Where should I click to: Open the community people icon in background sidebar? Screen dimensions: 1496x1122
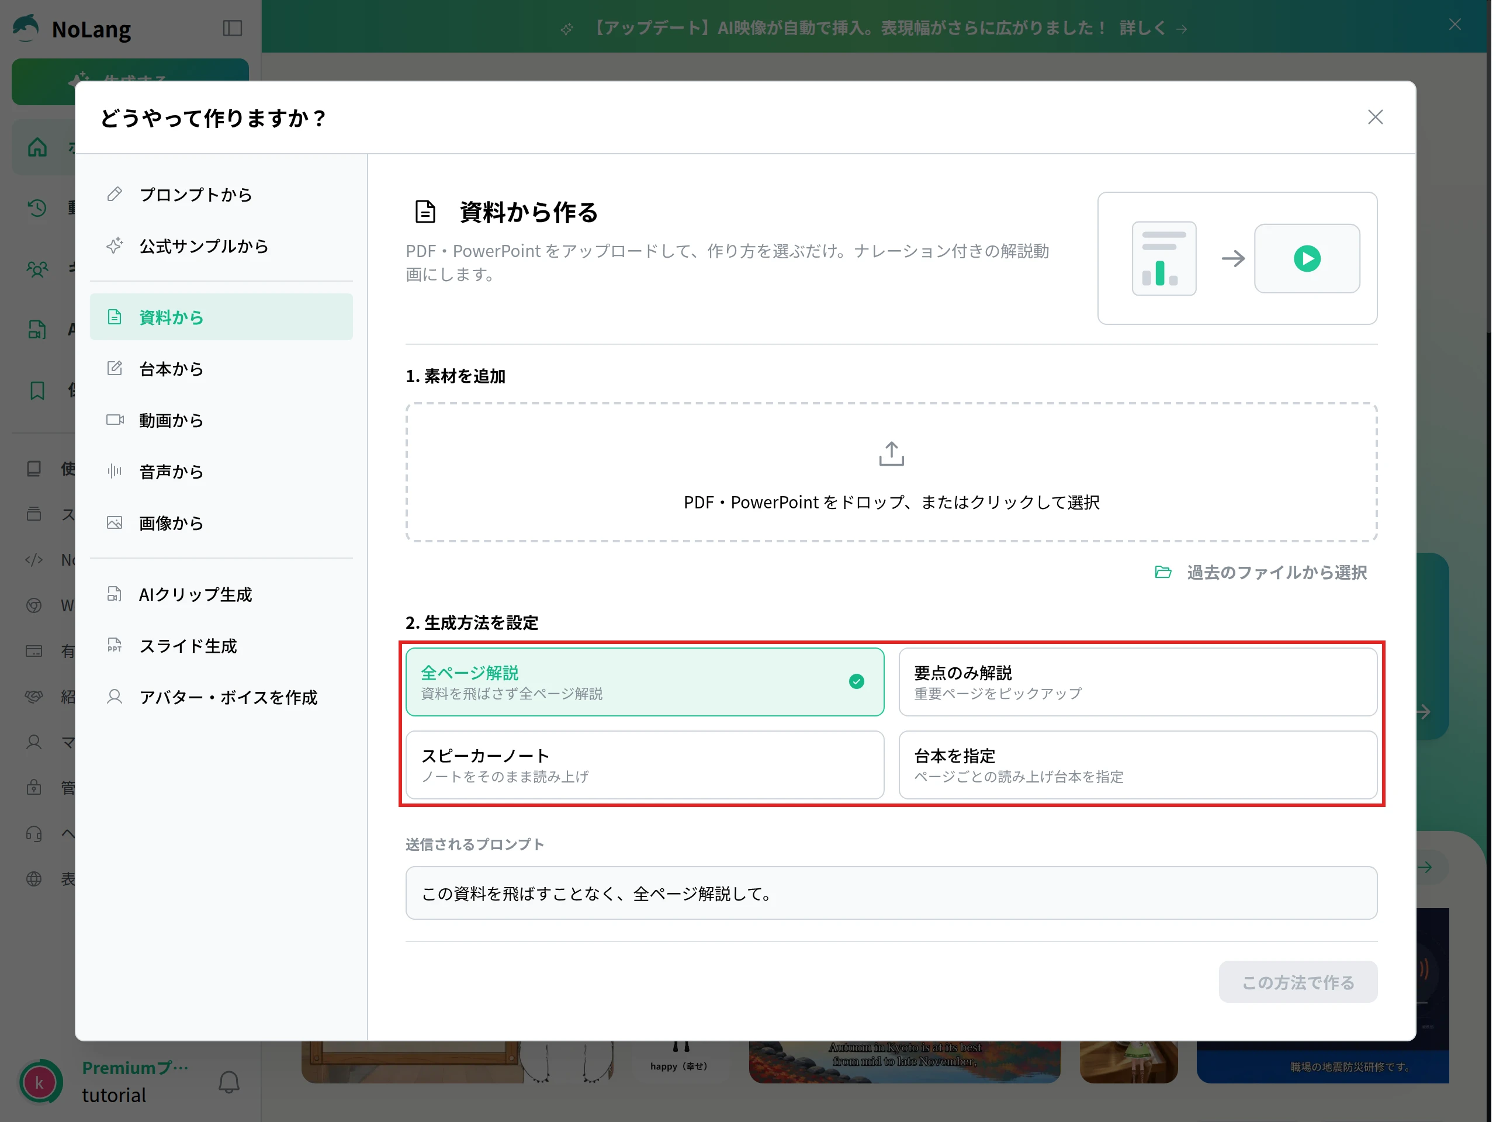[x=37, y=269]
